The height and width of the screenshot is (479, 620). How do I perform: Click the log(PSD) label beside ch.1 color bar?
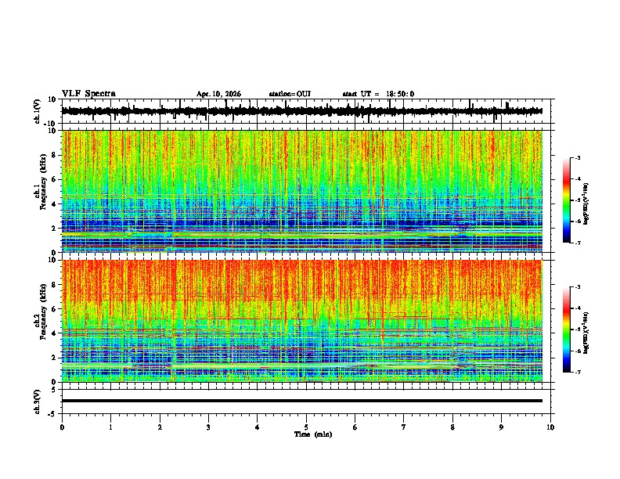tap(586, 203)
